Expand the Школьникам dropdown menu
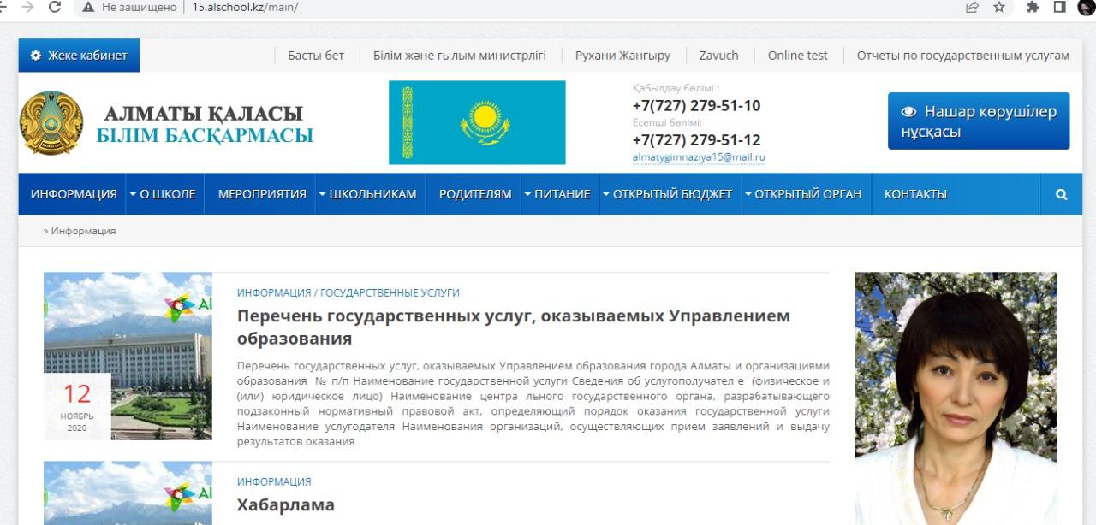 370,194
